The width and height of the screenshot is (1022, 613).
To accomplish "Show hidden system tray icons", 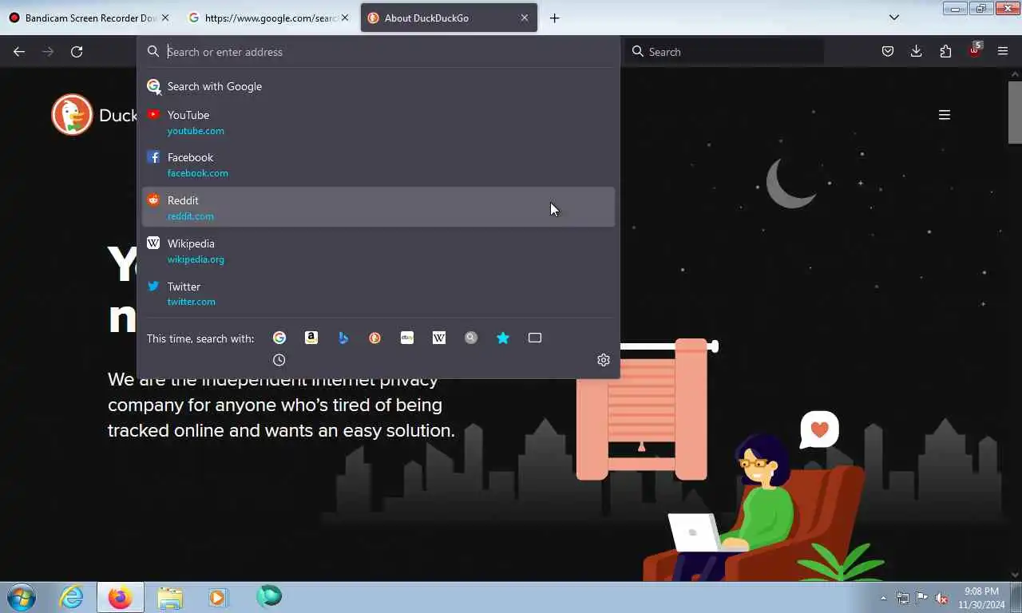I will pyautogui.click(x=883, y=598).
